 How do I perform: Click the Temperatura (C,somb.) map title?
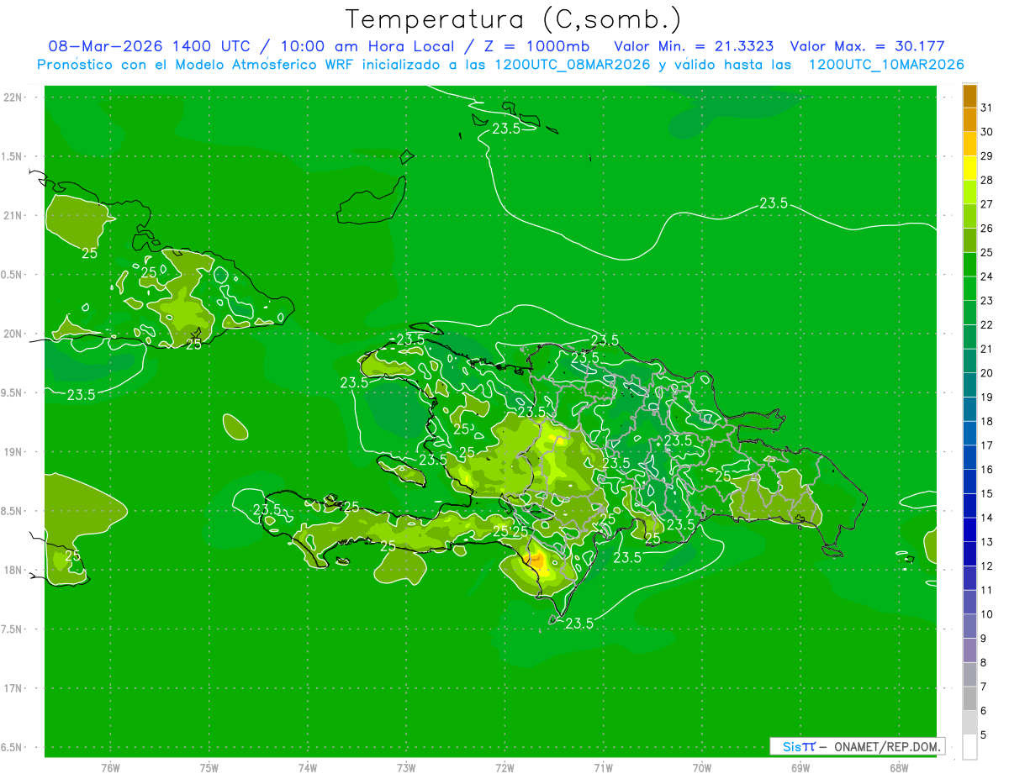click(514, 19)
